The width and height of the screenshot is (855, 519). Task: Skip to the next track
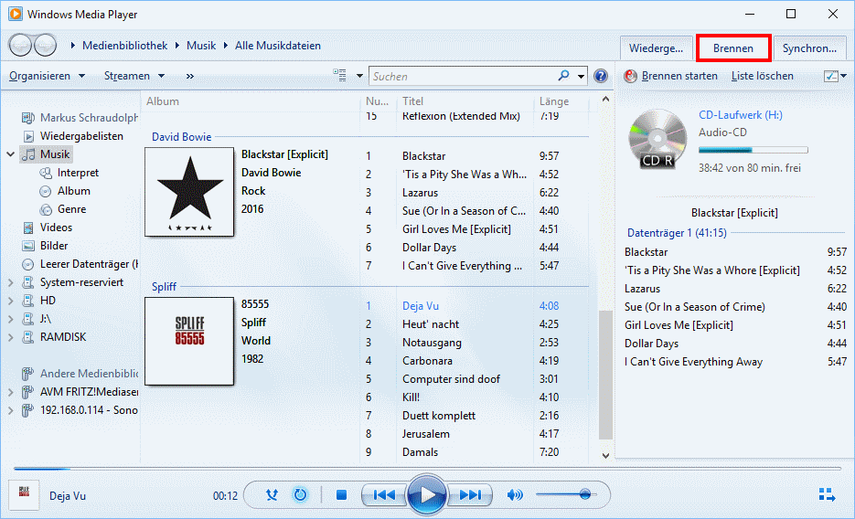pos(470,495)
